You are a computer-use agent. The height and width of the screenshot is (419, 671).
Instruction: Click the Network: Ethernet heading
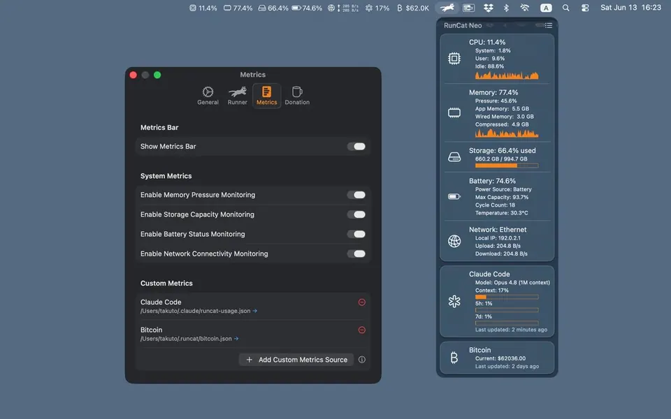pyautogui.click(x=498, y=230)
